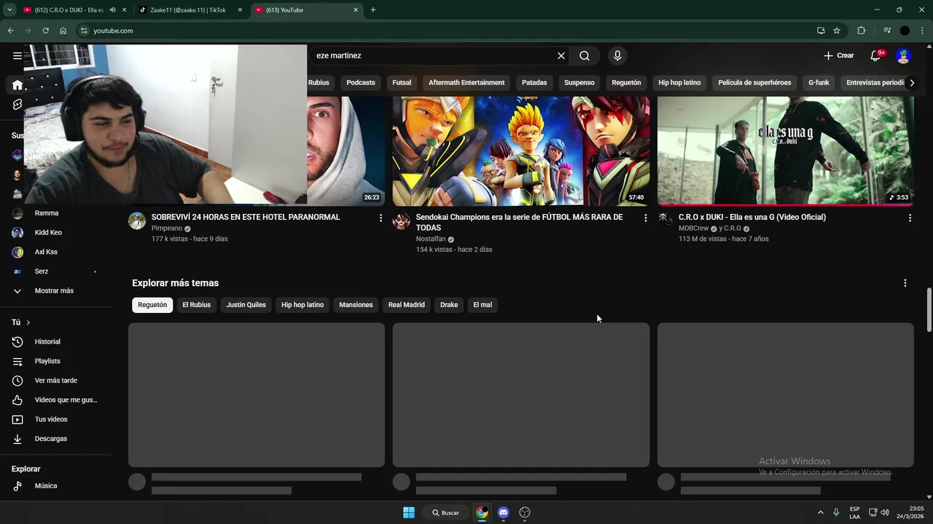The image size is (933, 524).
Task: Reload the page in Chrome
Action: tap(45, 31)
